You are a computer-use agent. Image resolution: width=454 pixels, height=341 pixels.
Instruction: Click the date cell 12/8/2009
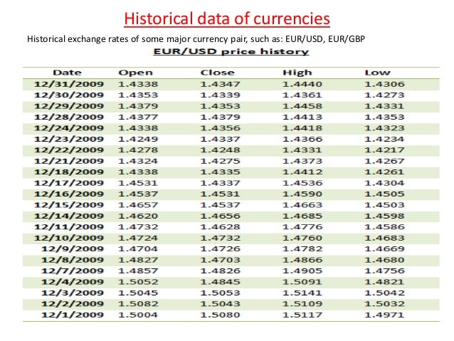pyautogui.click(x=73, y=260)
